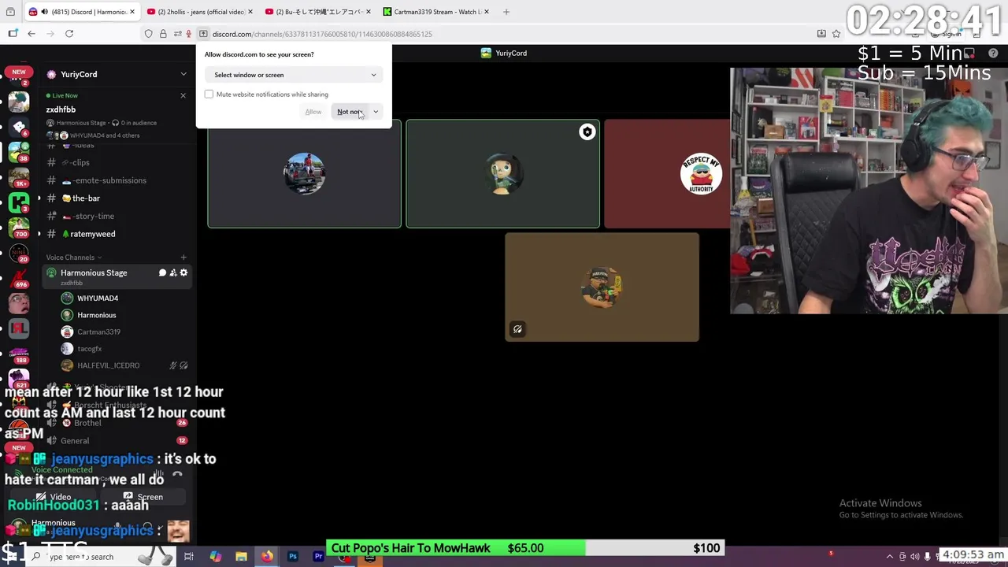Open the green K server icon

pos(19,202)
